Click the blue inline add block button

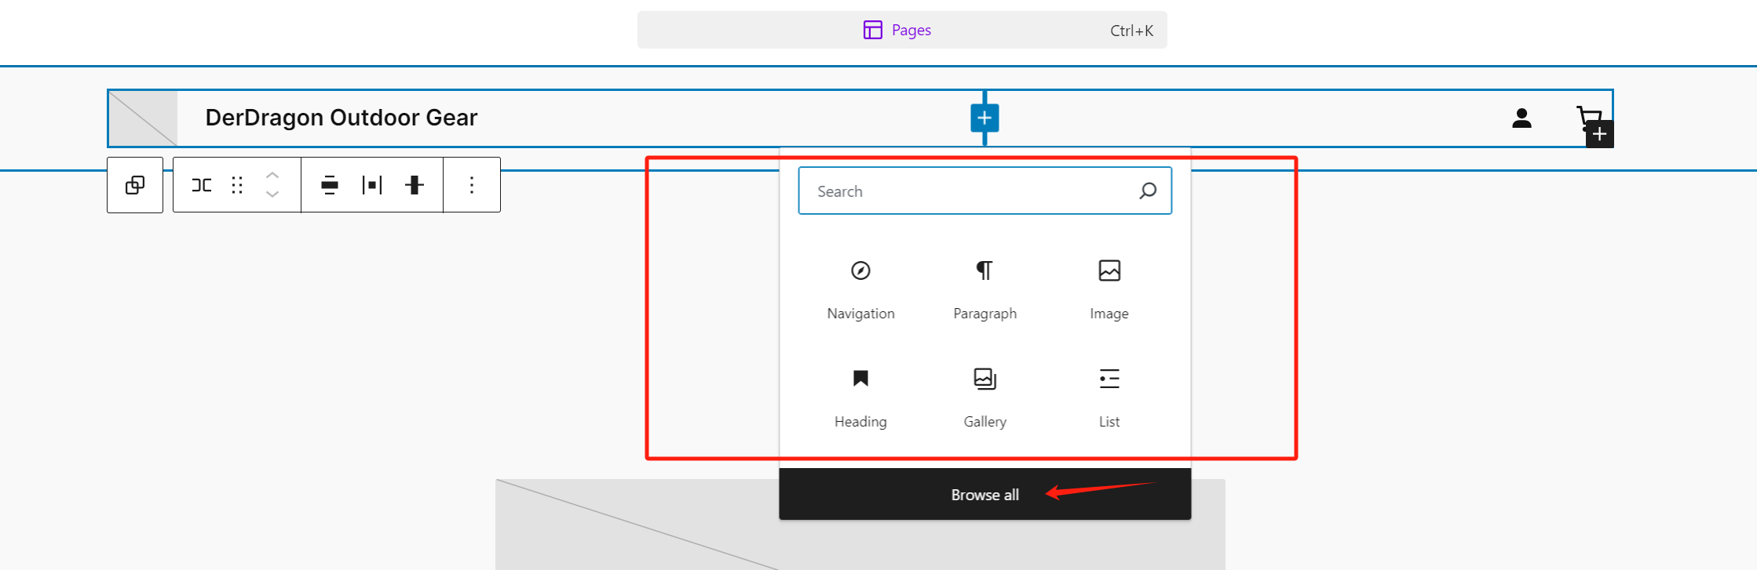(x=984, y=118)
